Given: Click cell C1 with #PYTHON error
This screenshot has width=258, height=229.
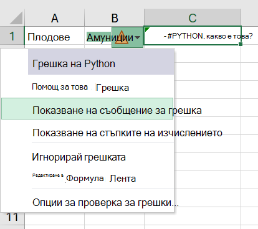Looking at the screenshot, I should [193, 35].
